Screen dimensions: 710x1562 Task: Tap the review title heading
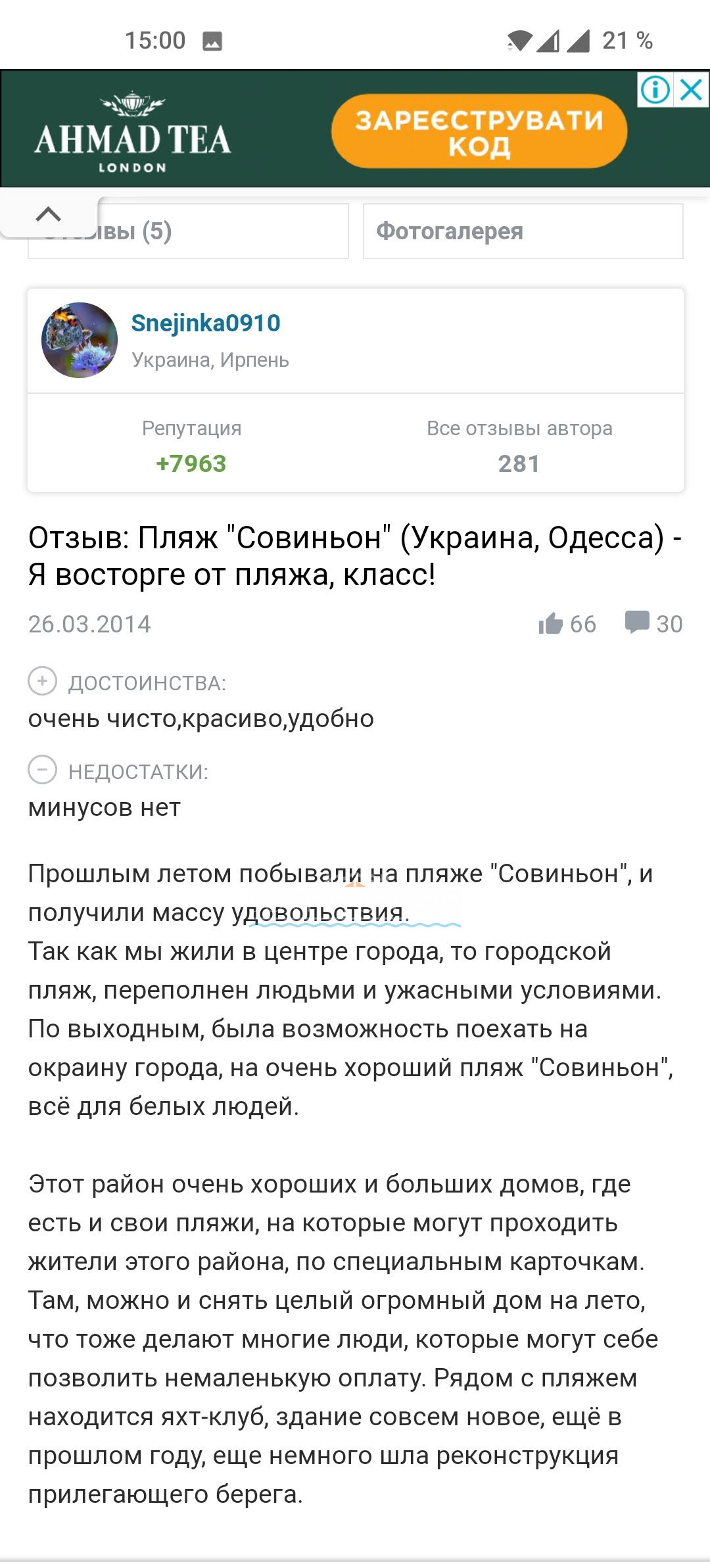[355, 556]
